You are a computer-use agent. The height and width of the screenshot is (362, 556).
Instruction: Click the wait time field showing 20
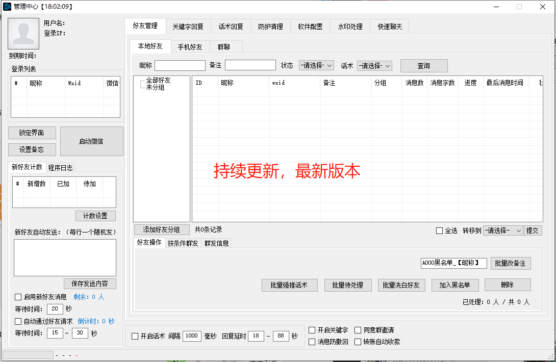[x=55, y=309]
